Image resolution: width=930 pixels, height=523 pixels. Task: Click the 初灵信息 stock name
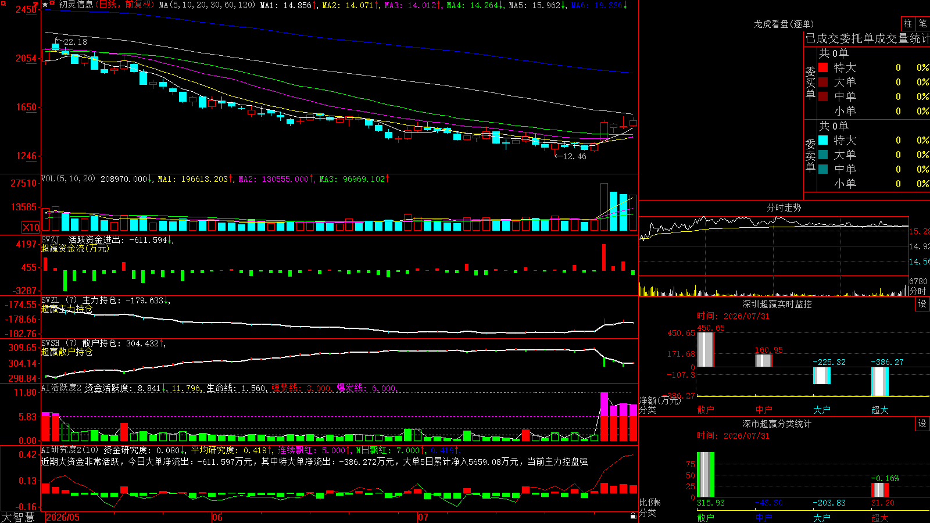tap(76, 5)
